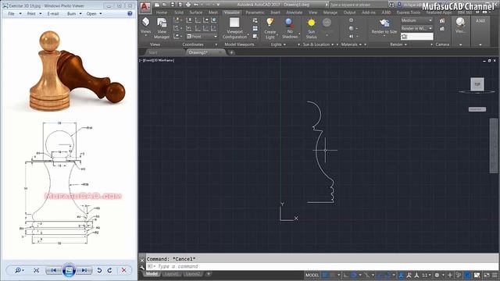Click the print icon in quick access toolbar
The height and width of the screenshot is (281, 500).
[x=188, y=5]
